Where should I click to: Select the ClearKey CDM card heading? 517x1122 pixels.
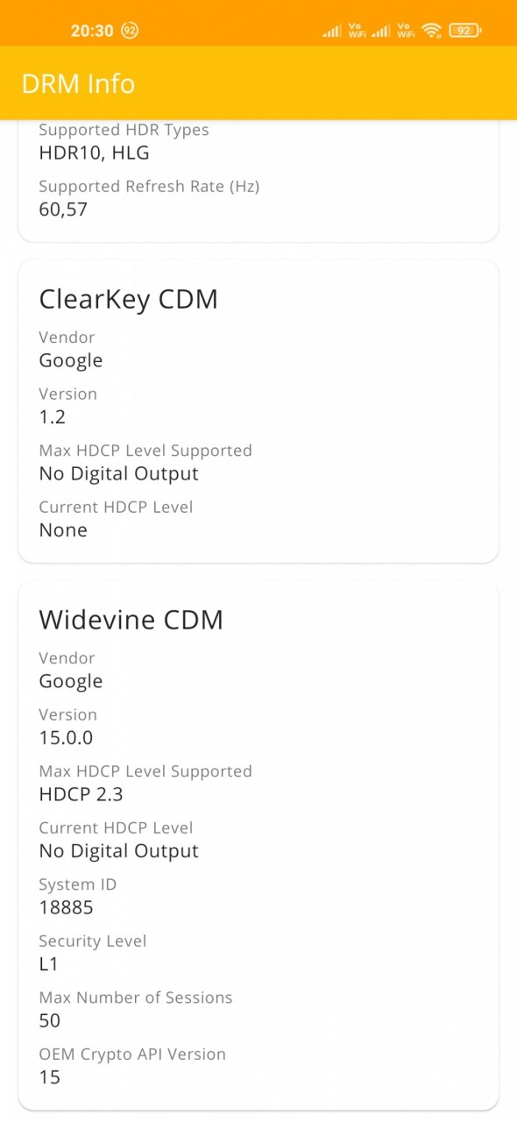129,299
